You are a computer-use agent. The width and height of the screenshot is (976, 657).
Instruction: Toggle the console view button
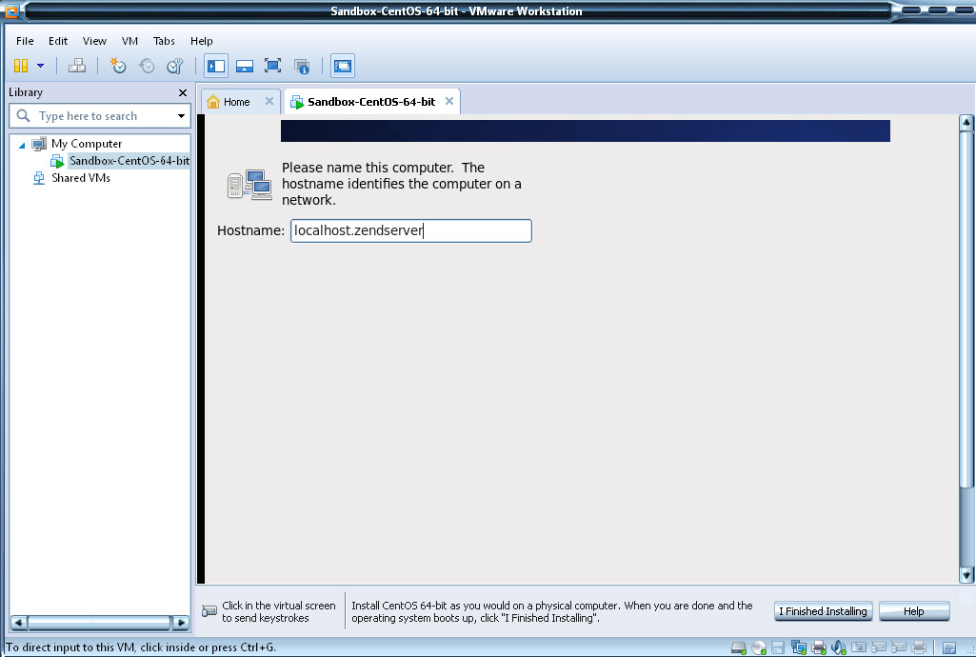coord(343,66)
